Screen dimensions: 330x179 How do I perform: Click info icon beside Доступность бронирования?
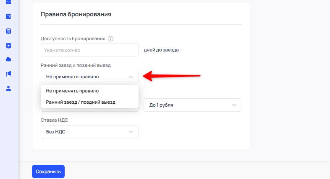pyautogui.click(x=111, y=39)
